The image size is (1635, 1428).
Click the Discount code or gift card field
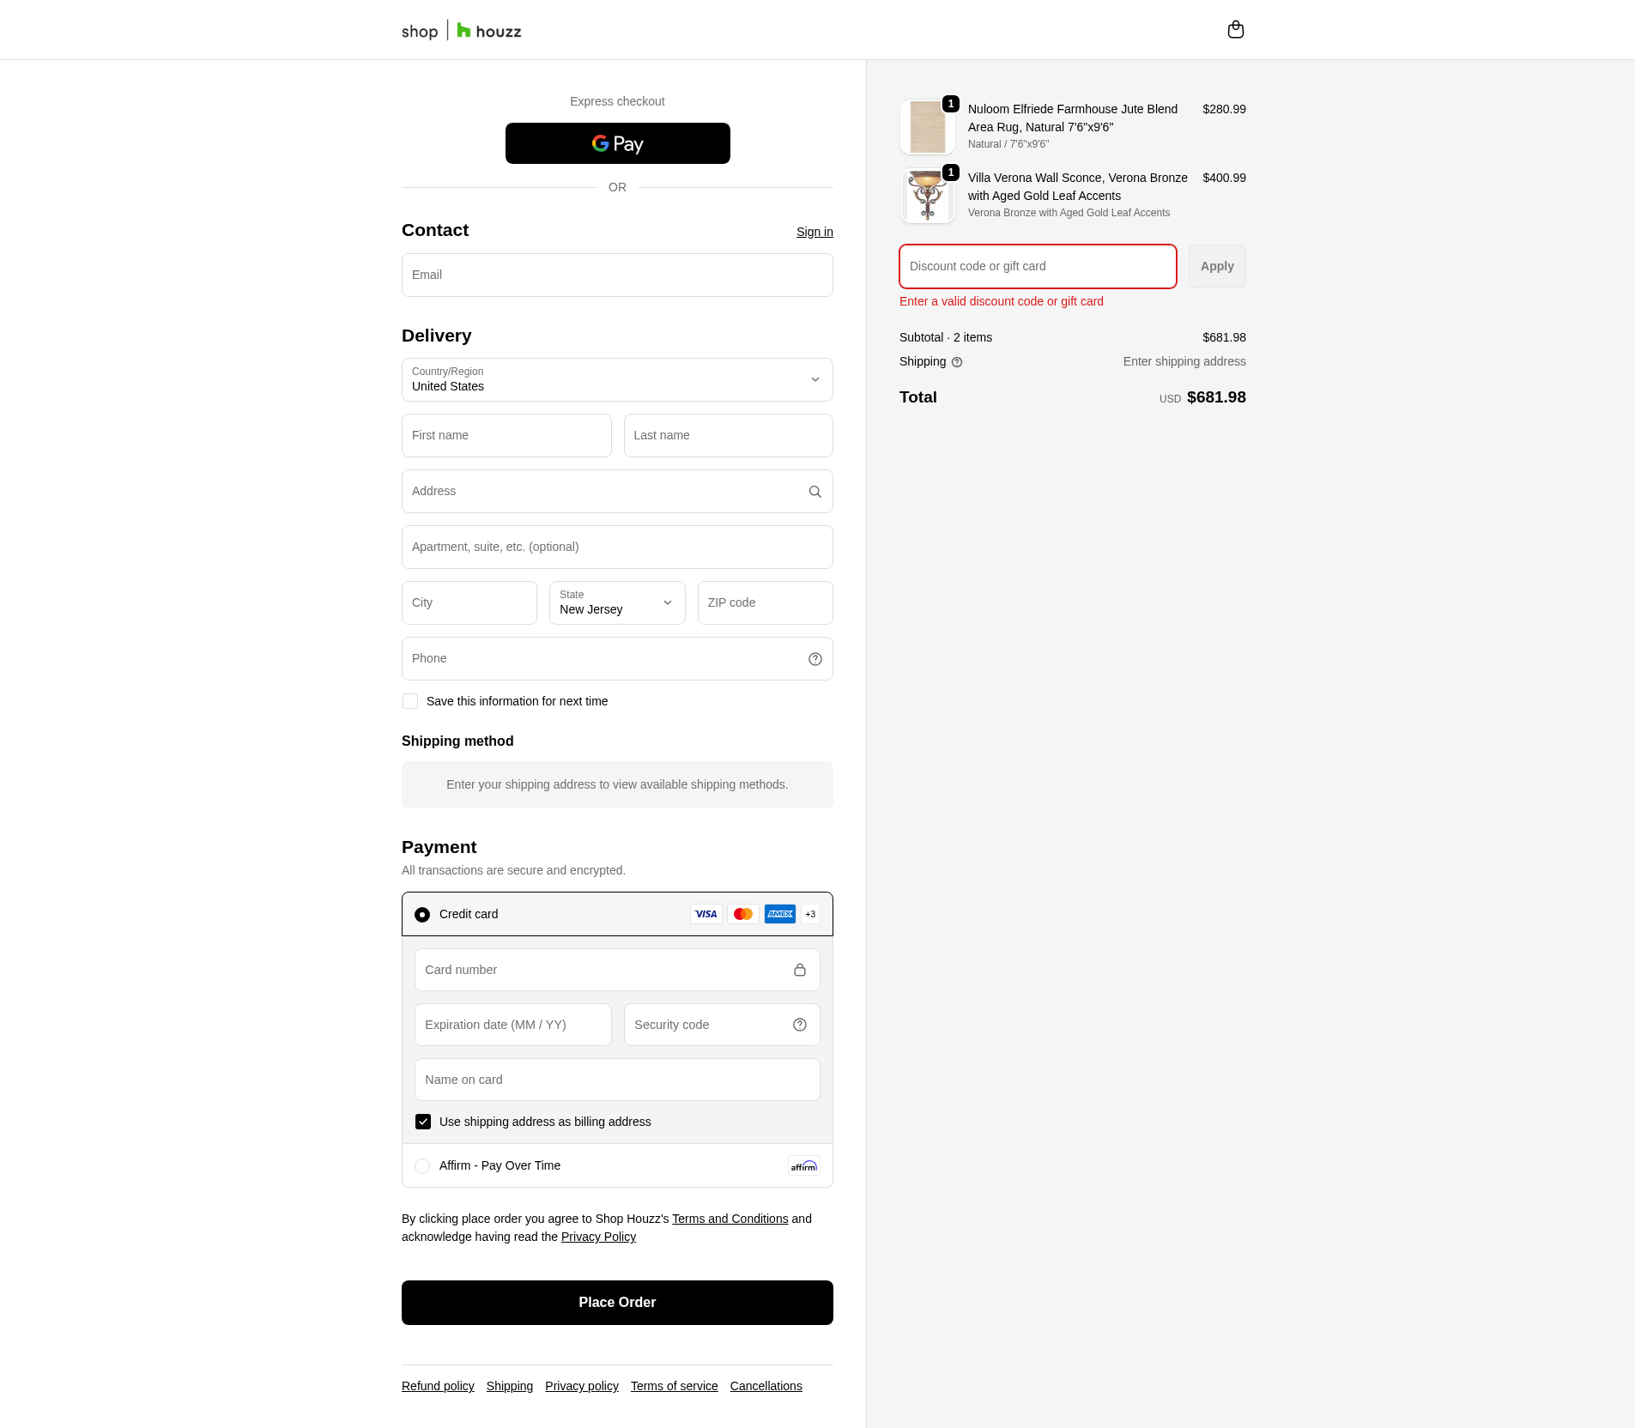(x=1037, y=266)
